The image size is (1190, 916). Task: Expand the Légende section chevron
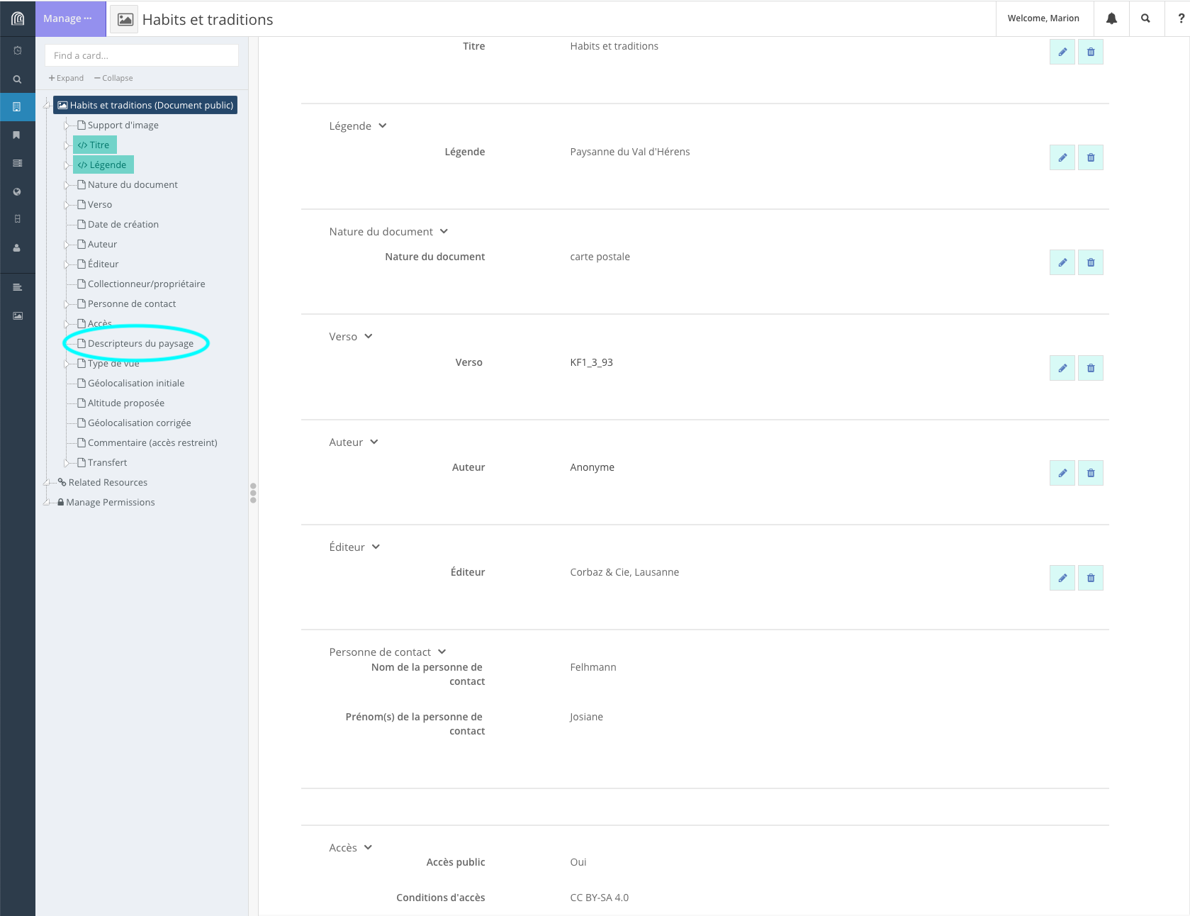(383, 126)
